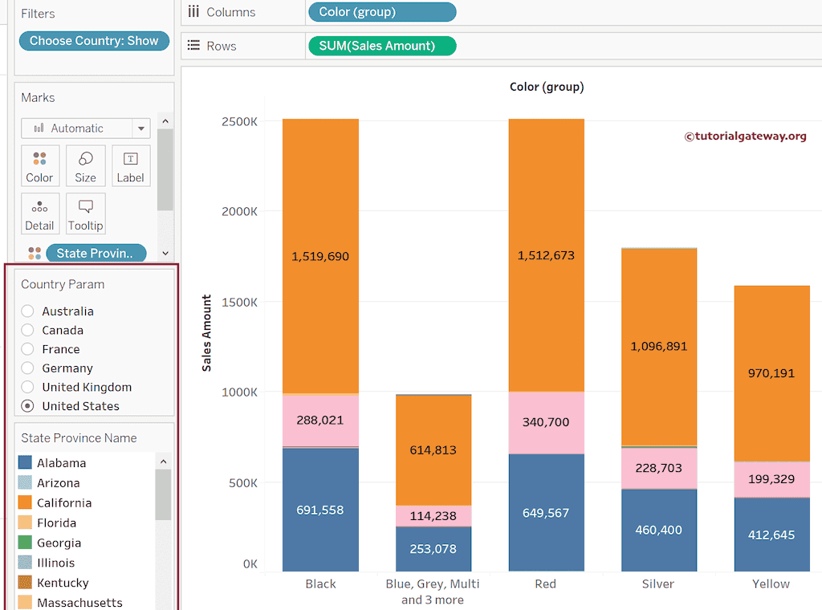Open the Tooltip editor on the Marks card

[x=85, y=213]
